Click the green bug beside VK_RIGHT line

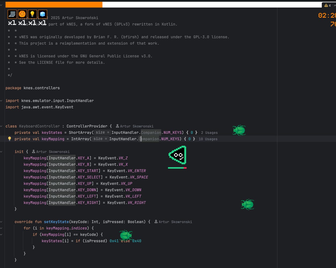247,204
